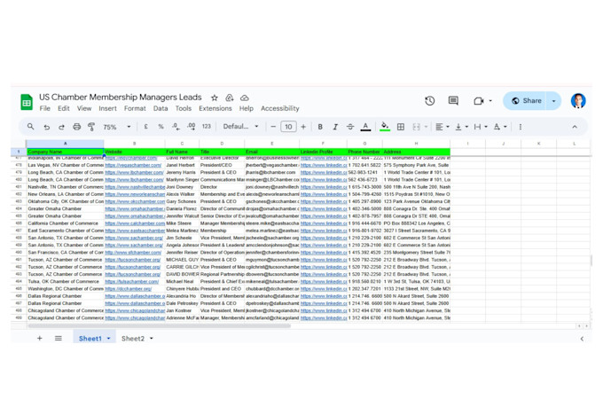Decrease decimal places
This screenshot has height=407, width=603.
(x=176, y=127)
